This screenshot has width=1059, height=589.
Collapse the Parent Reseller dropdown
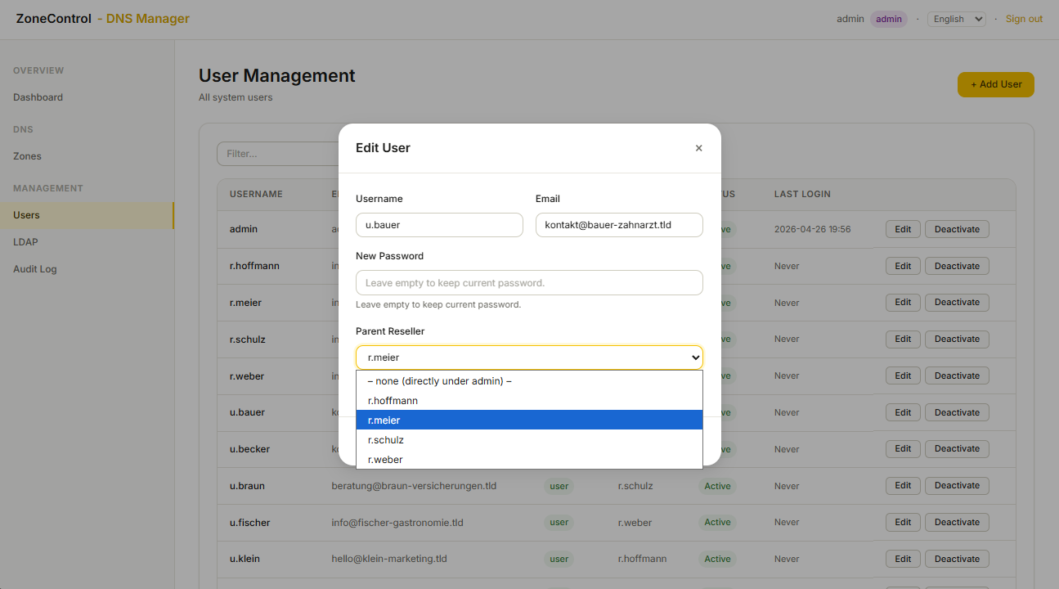click(x=529, y=357)
